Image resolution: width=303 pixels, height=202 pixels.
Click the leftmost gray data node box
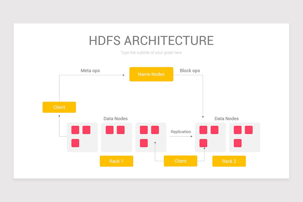(82, 137)
